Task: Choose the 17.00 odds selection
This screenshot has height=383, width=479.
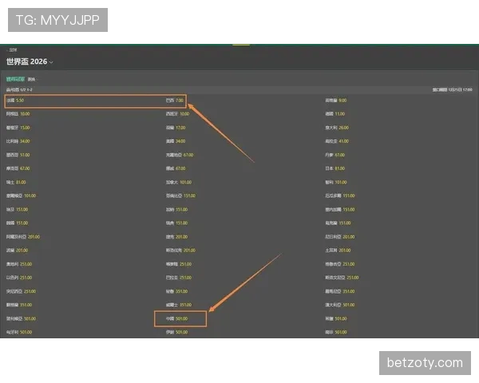Action: [176, 128]
